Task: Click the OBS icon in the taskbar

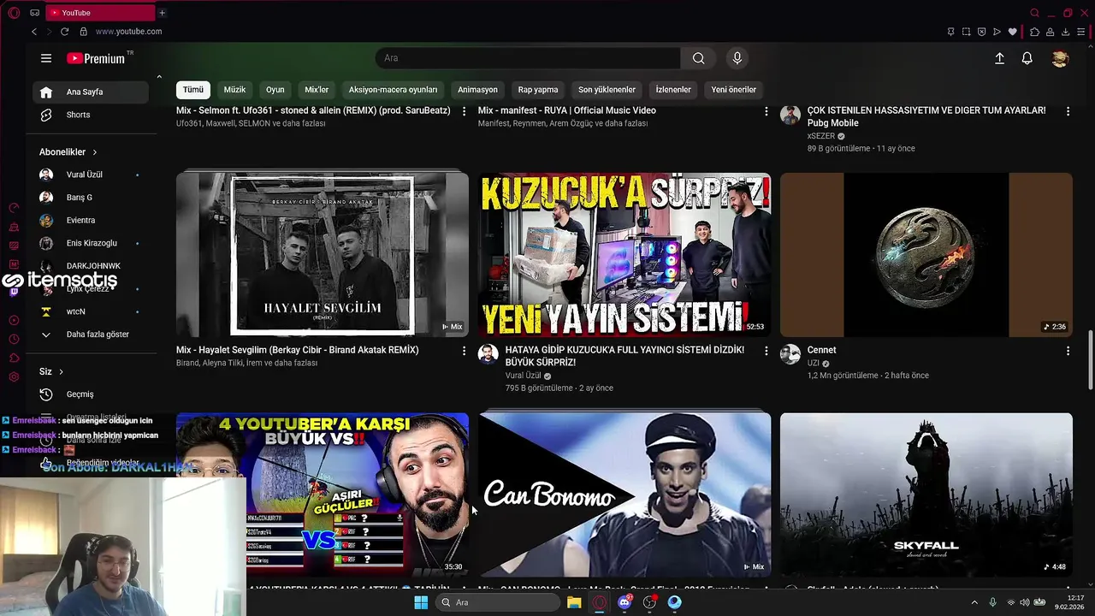Action: click(649, 602)
